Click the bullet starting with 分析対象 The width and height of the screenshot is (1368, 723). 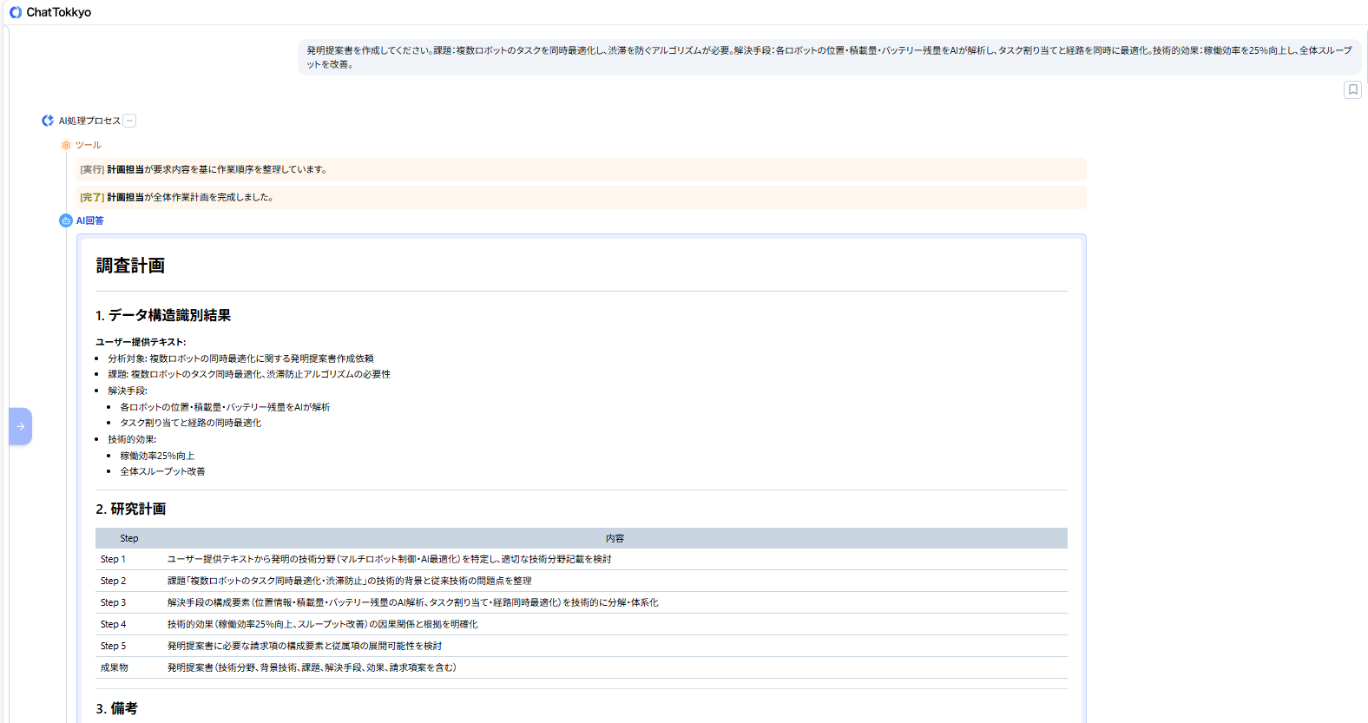coord(240,358)
